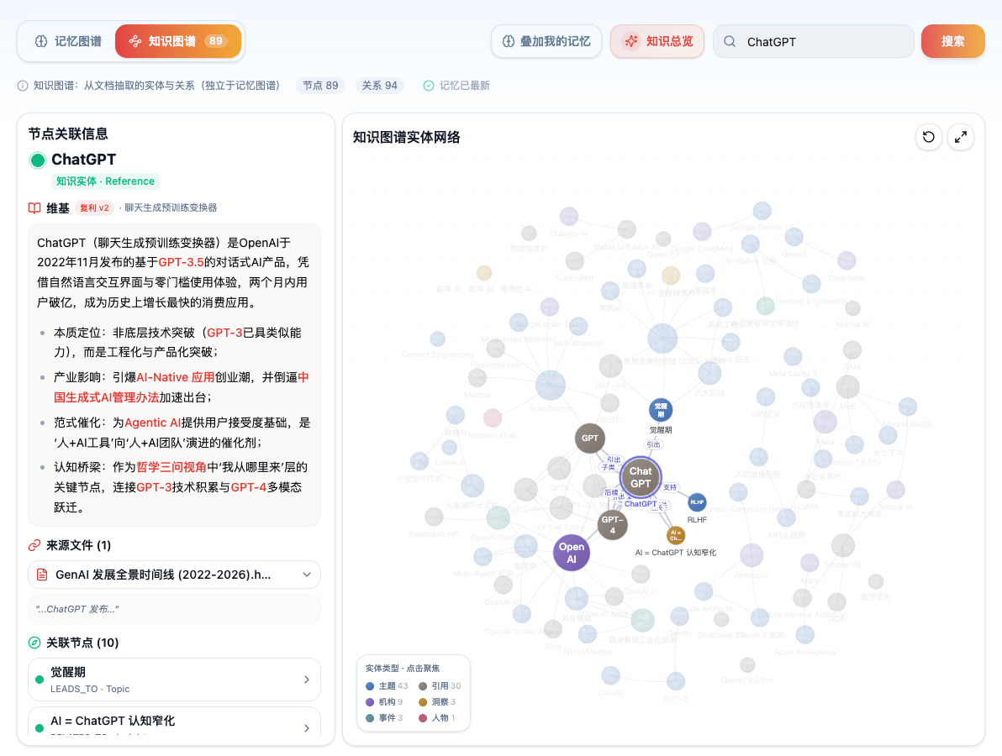Image resolution: width=1002 pixels, height=756 pixels.
Task: Click the brain icon on 叠加我的记忆
Action: 509,41
